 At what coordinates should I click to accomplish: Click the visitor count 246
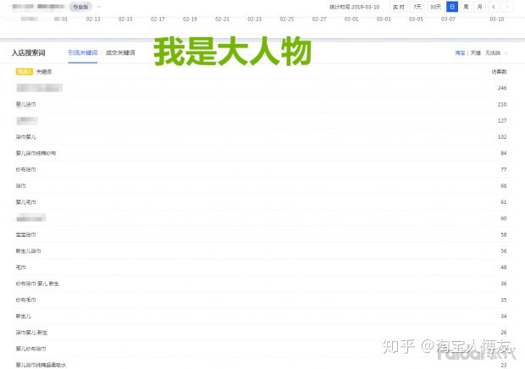coord(502,88)
